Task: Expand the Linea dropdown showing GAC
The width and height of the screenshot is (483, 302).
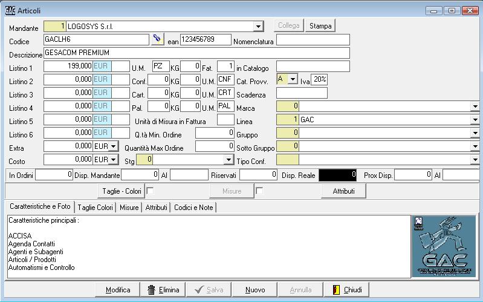Action: [475, 120]
